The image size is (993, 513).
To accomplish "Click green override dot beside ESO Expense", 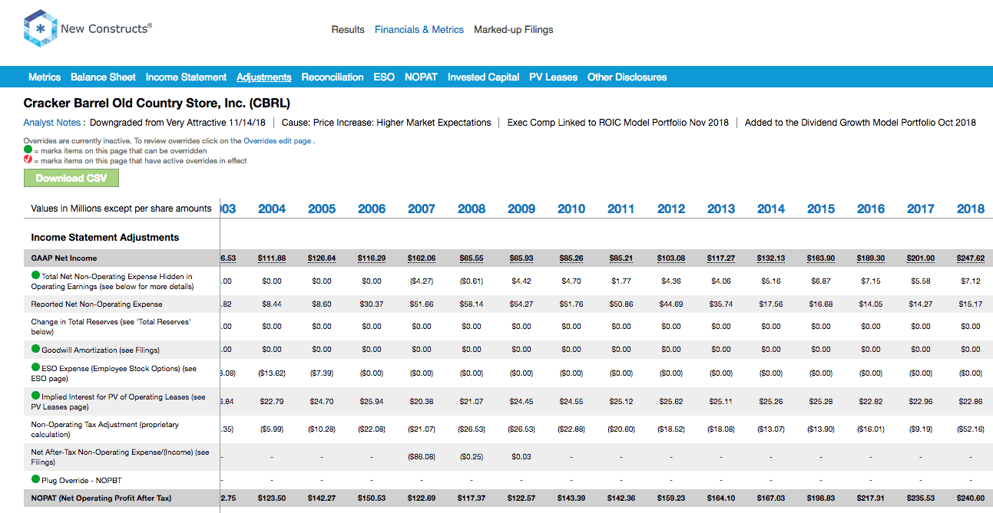I will point(35,368).
